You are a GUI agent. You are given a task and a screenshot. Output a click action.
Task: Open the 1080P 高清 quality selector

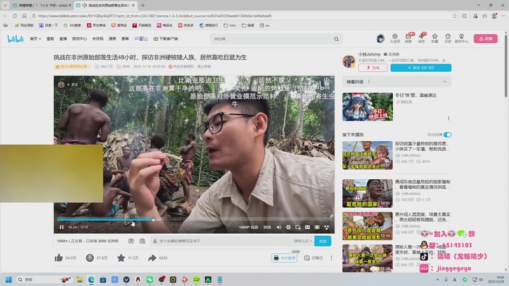(x=248, y=228)
